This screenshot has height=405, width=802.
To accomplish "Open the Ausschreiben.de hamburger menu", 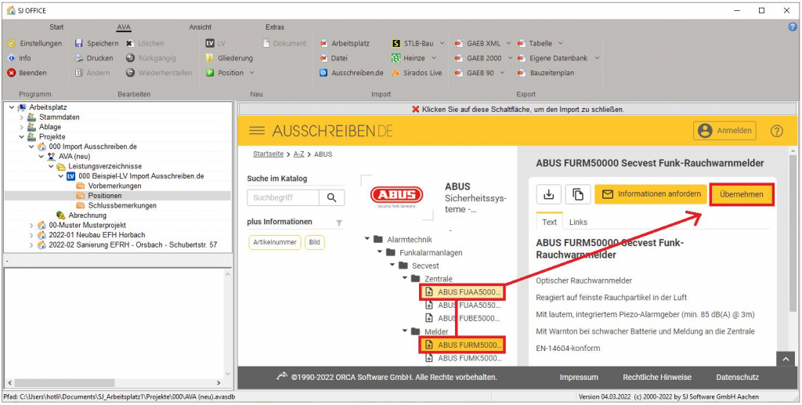I will 257,131.
